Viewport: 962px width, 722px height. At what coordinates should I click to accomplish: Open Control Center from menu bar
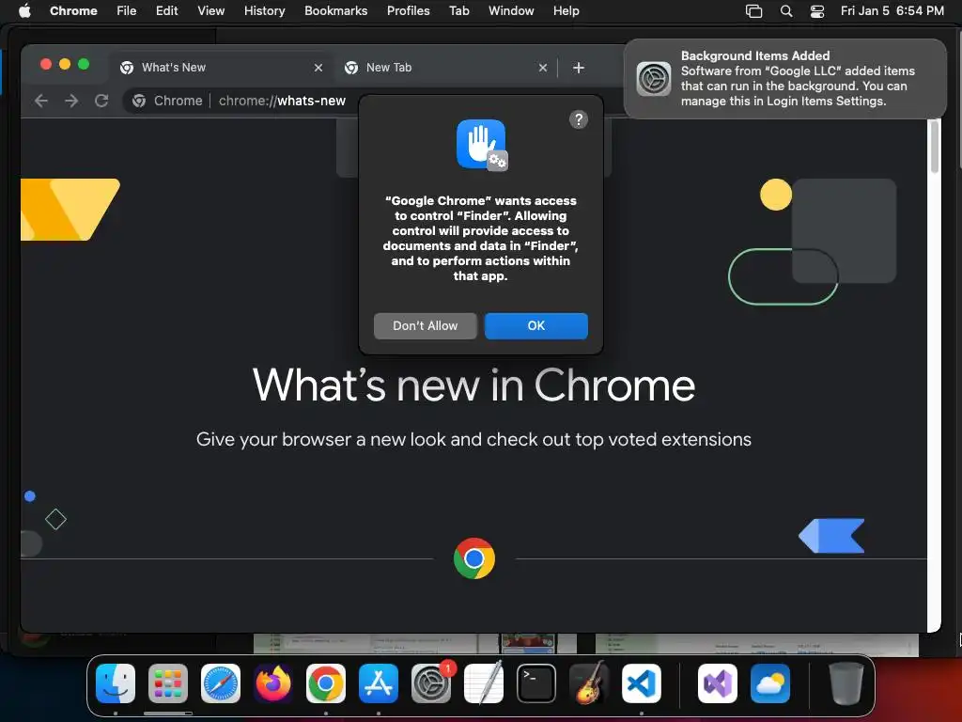point(817,11)
